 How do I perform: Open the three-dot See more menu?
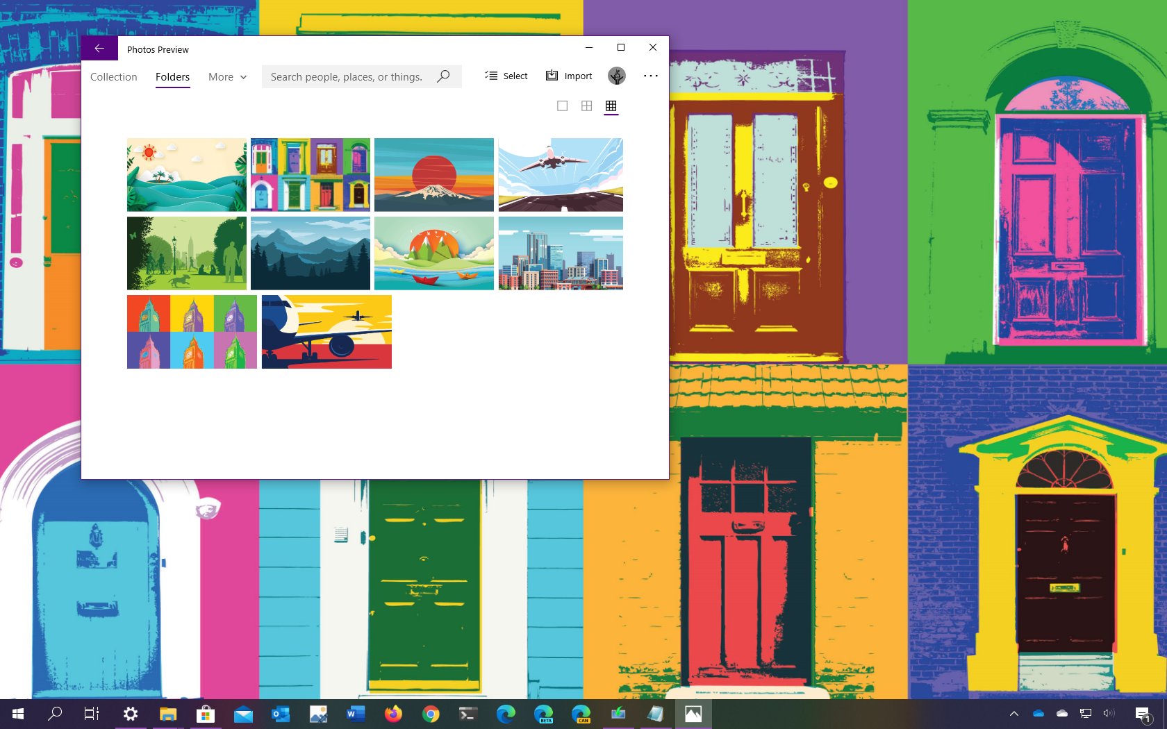(650, 76)
